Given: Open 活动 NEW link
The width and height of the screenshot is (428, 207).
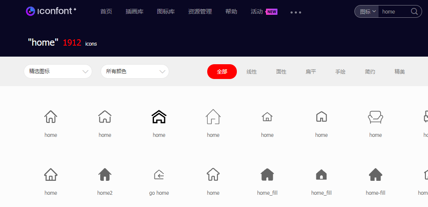Looking at the screenshot, I should [x=263, y=12].
